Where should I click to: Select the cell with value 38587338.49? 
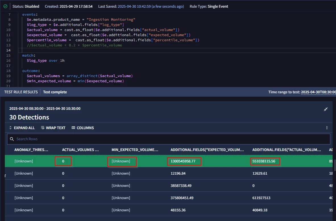[181, 186]
